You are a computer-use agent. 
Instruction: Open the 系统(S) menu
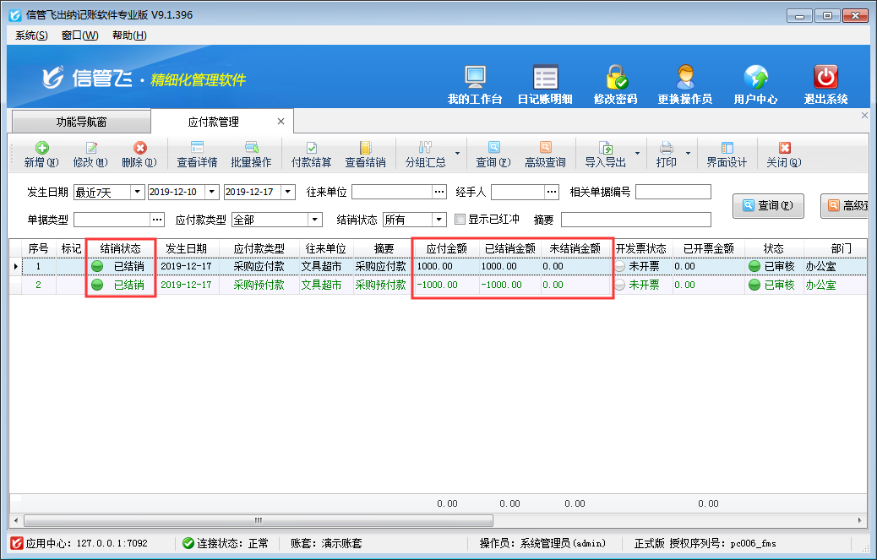coord(31,35)
